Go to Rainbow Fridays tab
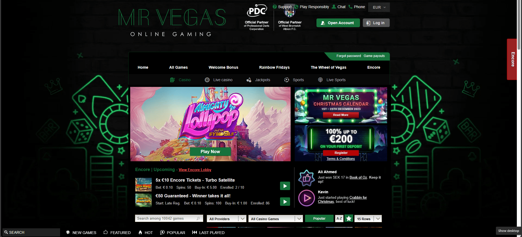Screen dimensions: 522x237 click(274, 67)
